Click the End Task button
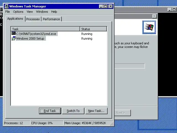Screen dimensions: 177x133 click(x=50, y=111)
